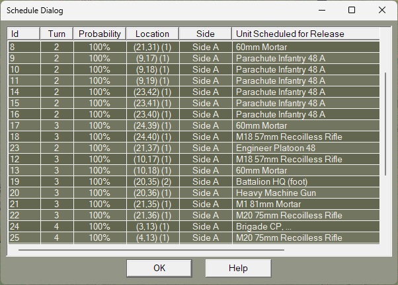This screenshot has height=285, width=398.
Task: Select Id 22 cell
Action: [24, 215]
